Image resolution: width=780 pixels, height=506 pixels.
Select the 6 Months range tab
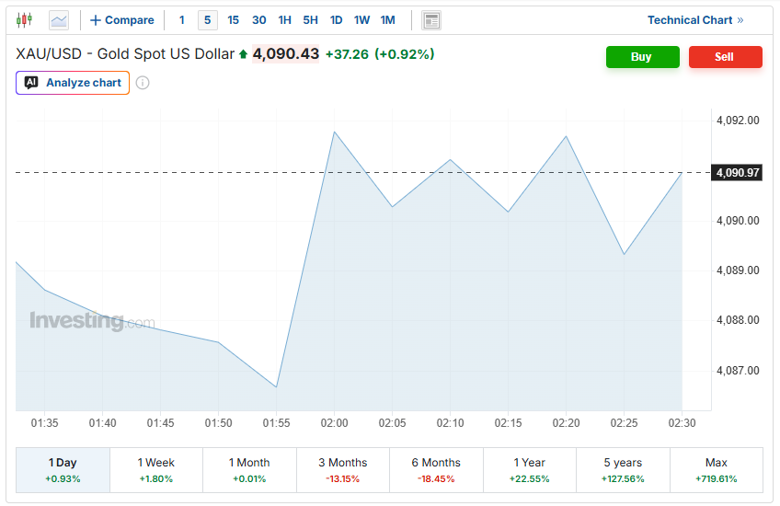[x=436, y=470]
